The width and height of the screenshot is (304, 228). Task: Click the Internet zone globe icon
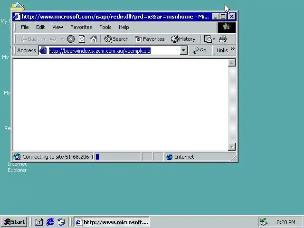[x=169, y=157]
